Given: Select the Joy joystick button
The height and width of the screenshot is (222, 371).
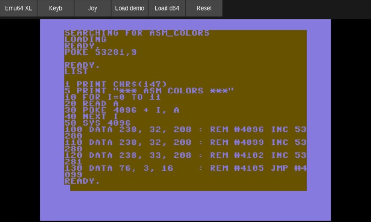Looking at the screenshot, I should 92,8.
